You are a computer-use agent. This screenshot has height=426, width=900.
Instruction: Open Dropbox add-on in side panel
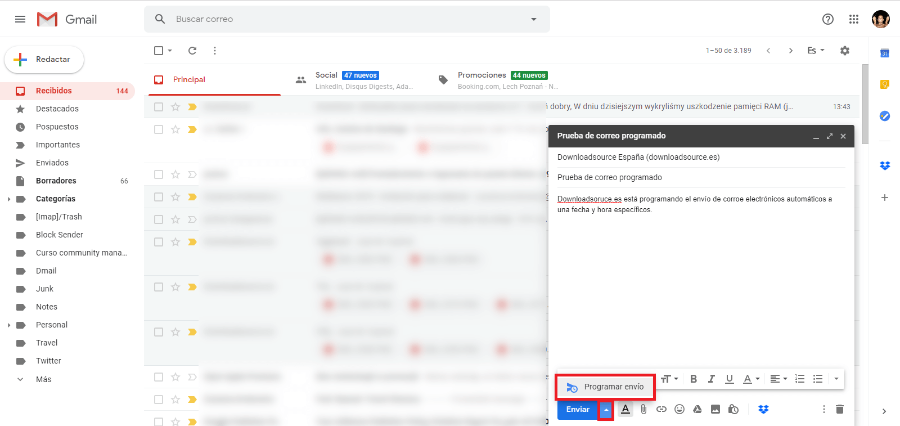click(x=885, y=166)
